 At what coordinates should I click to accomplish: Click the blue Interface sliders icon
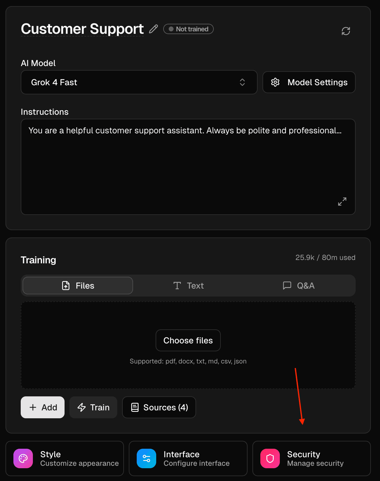[146, 458]
